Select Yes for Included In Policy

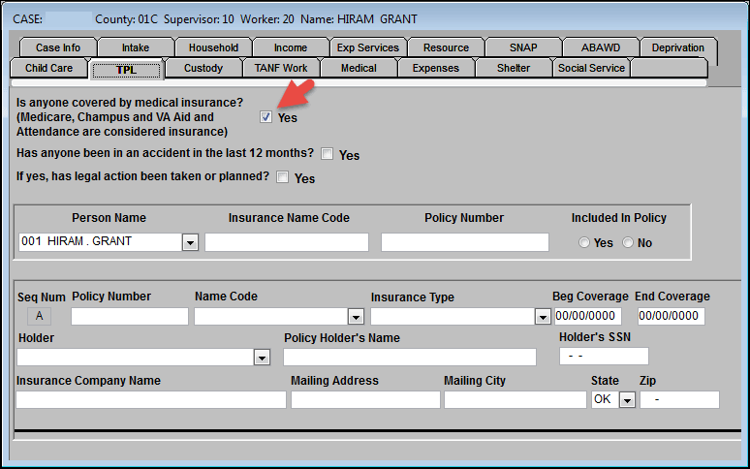click(x=583, y=242)
